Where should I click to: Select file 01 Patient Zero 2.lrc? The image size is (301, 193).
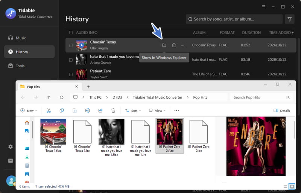[199, 136]
